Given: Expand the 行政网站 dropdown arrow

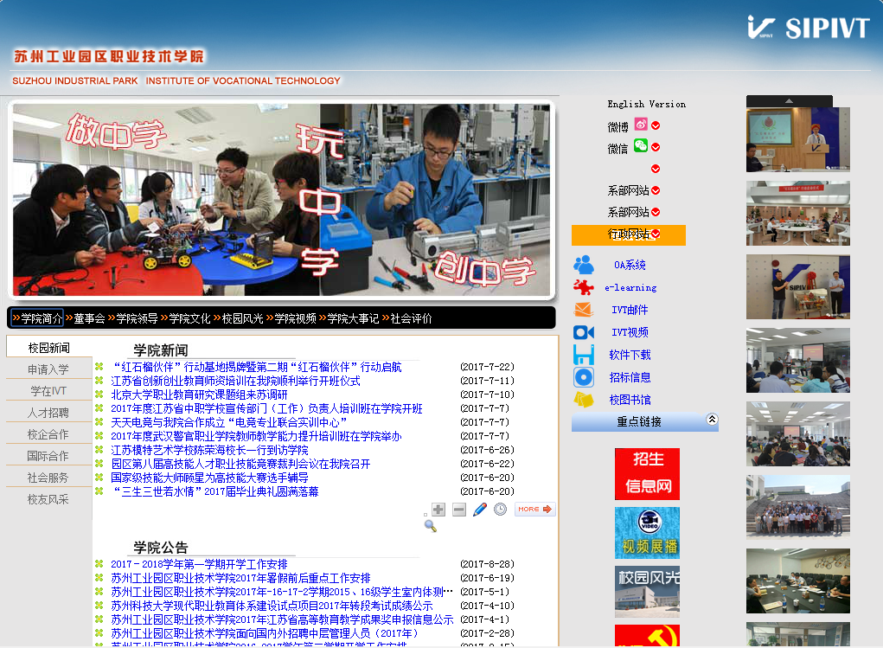Looking at the screenshot, I should (656, 234).
